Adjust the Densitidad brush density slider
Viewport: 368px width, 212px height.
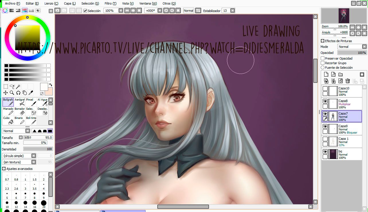click(38, 149)
